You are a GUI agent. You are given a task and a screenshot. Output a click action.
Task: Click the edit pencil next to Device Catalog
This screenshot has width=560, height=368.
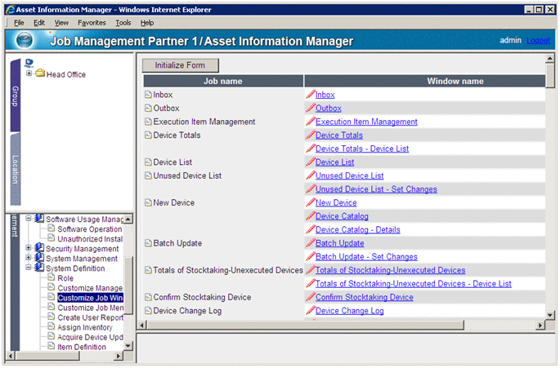point(310,216)
